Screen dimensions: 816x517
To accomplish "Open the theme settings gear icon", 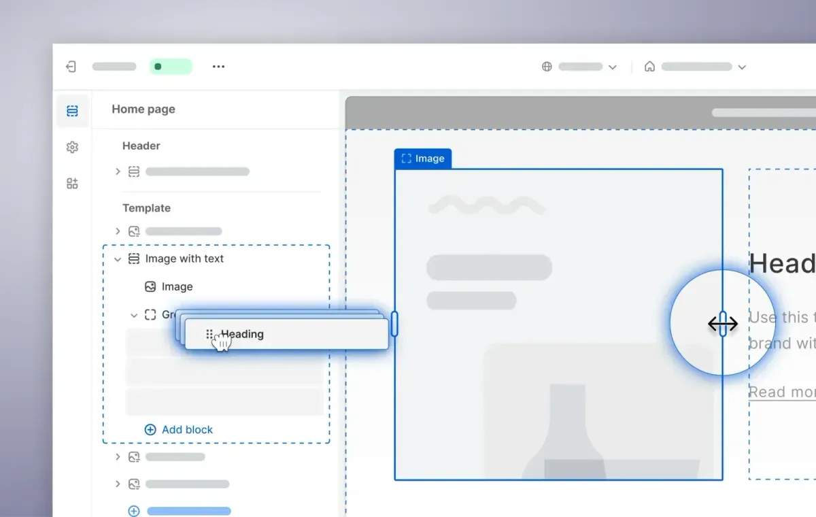I will tap(72, 147).
